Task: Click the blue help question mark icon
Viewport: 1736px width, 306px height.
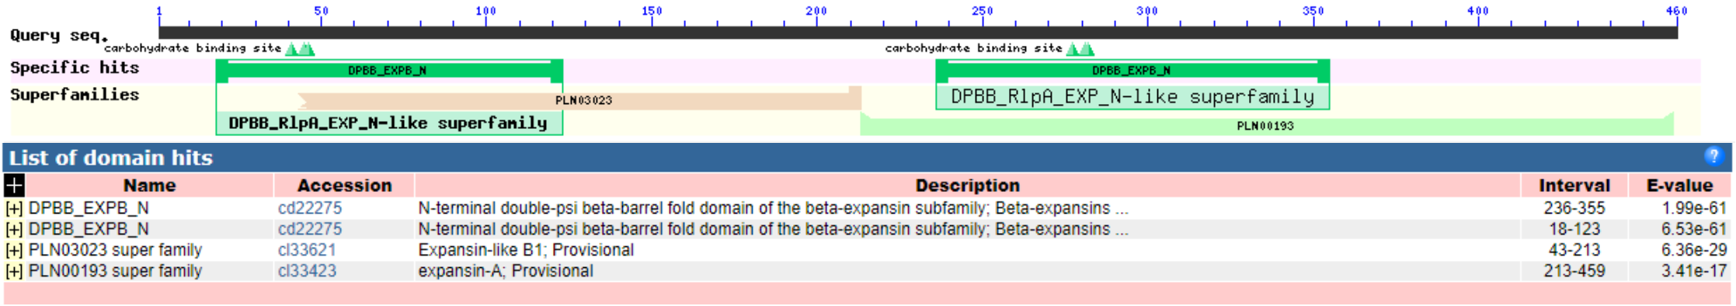Action: pyautogui.click(x=1713, y=156)
